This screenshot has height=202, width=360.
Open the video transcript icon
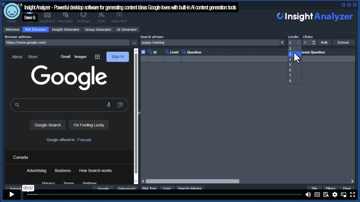(326, 194)
